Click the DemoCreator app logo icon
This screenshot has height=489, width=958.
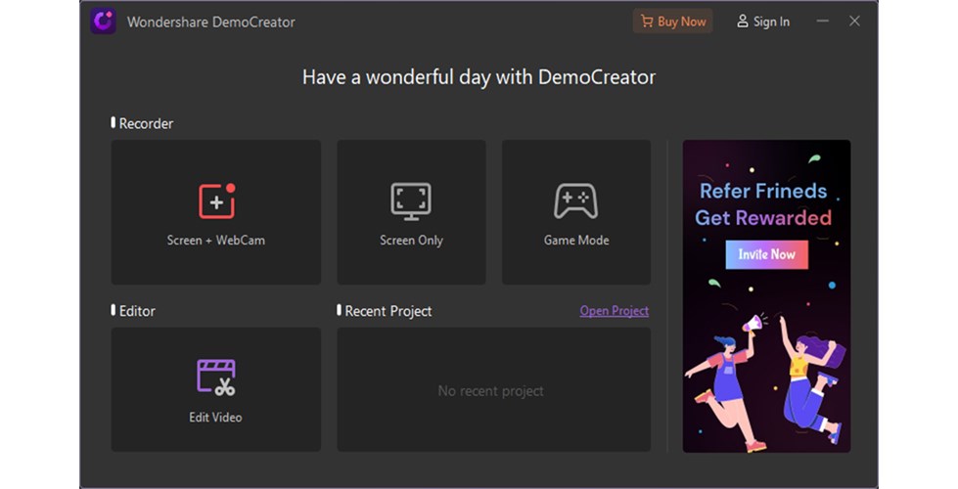[104, 22]
